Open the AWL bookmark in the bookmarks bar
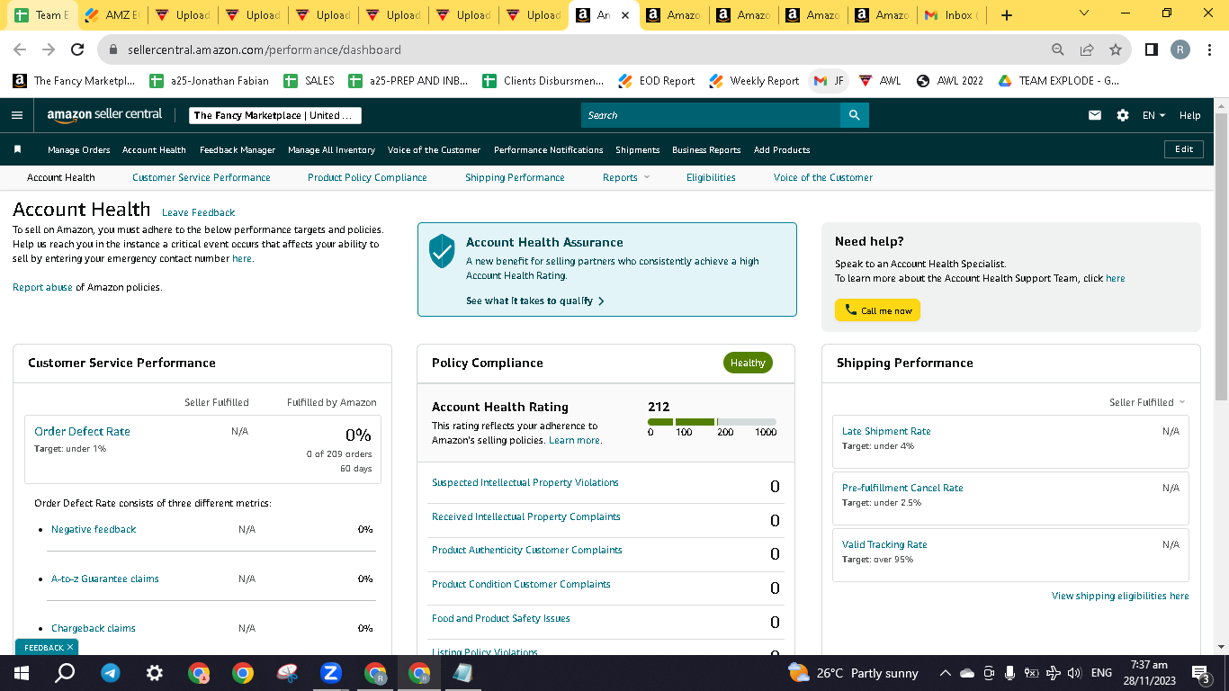This screenshot has width=1229, height=691. pyautogui.click(x=880, y=81)
